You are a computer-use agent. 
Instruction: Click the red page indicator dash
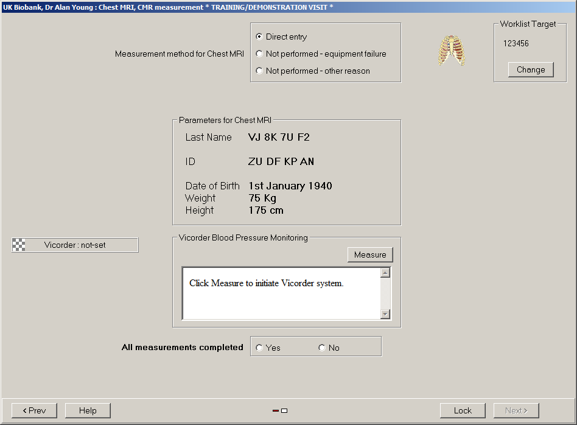276,411
